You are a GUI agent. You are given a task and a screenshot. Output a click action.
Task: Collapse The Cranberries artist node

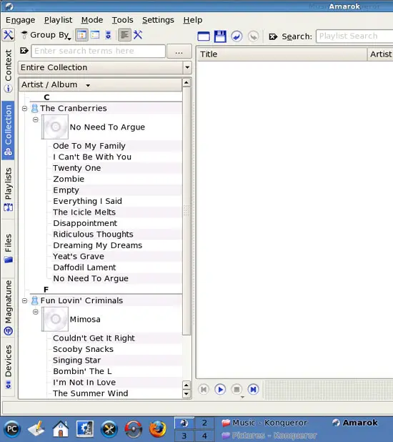point(25,108)
